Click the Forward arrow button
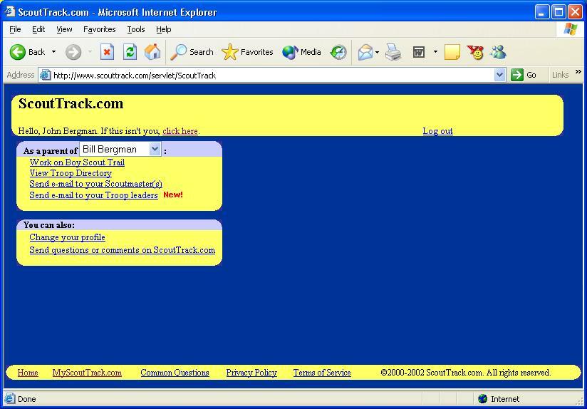 [x=73, y=52]
